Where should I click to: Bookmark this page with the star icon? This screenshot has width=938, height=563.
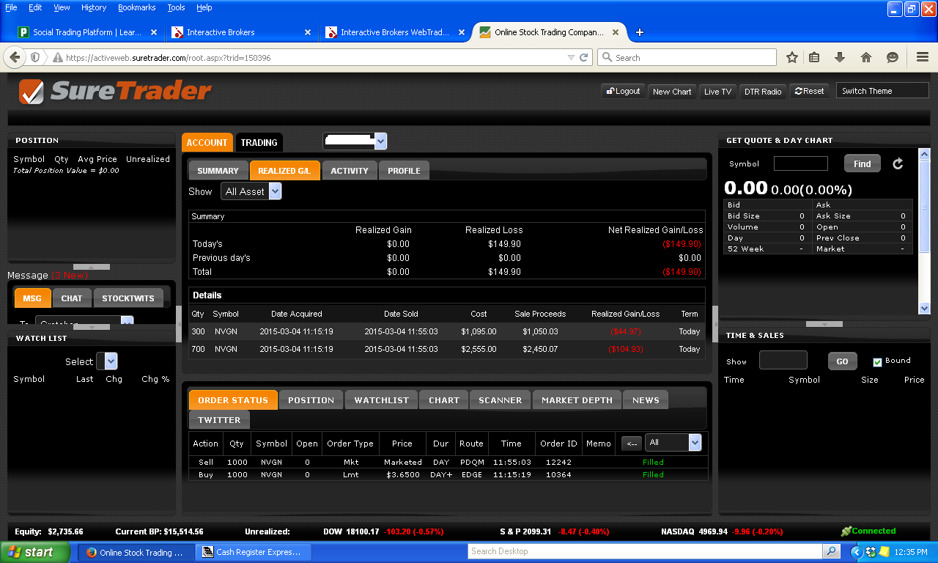point(792,57)
